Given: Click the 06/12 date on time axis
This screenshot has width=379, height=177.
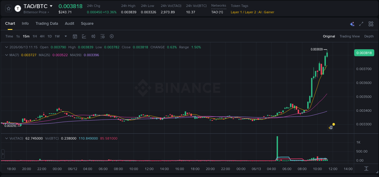Looking at the screenshot, I should point(72,169).
